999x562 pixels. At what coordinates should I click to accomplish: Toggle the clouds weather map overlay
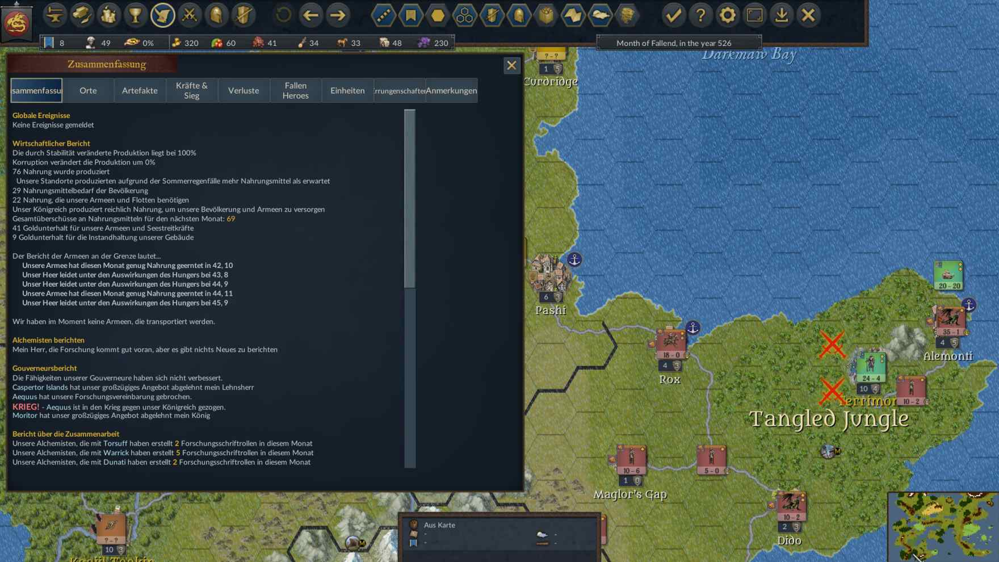tap(600, 15)
